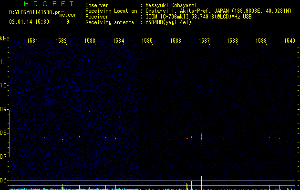Click the 1532 time axis label
Image resolution: width=300 pixels, height=190 pixels.
click(61, 41)
